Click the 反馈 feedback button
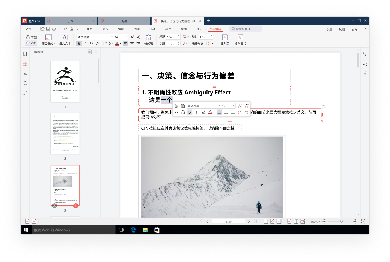Screen dimensions: 390x262 pyautogui.click(x=342, y=29)
